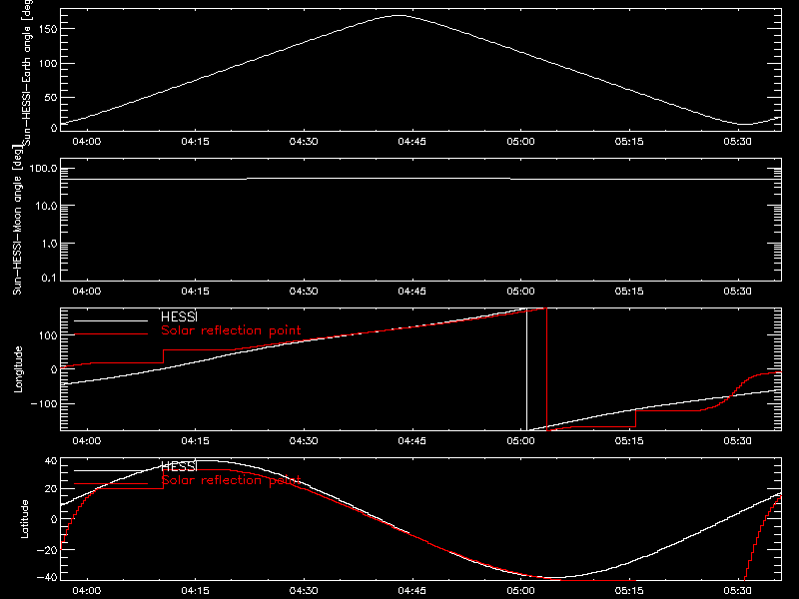This screenshot has width=799, height=599.
Task: Click the 50 tick on Earth angle axis
Action: (51, 97)
